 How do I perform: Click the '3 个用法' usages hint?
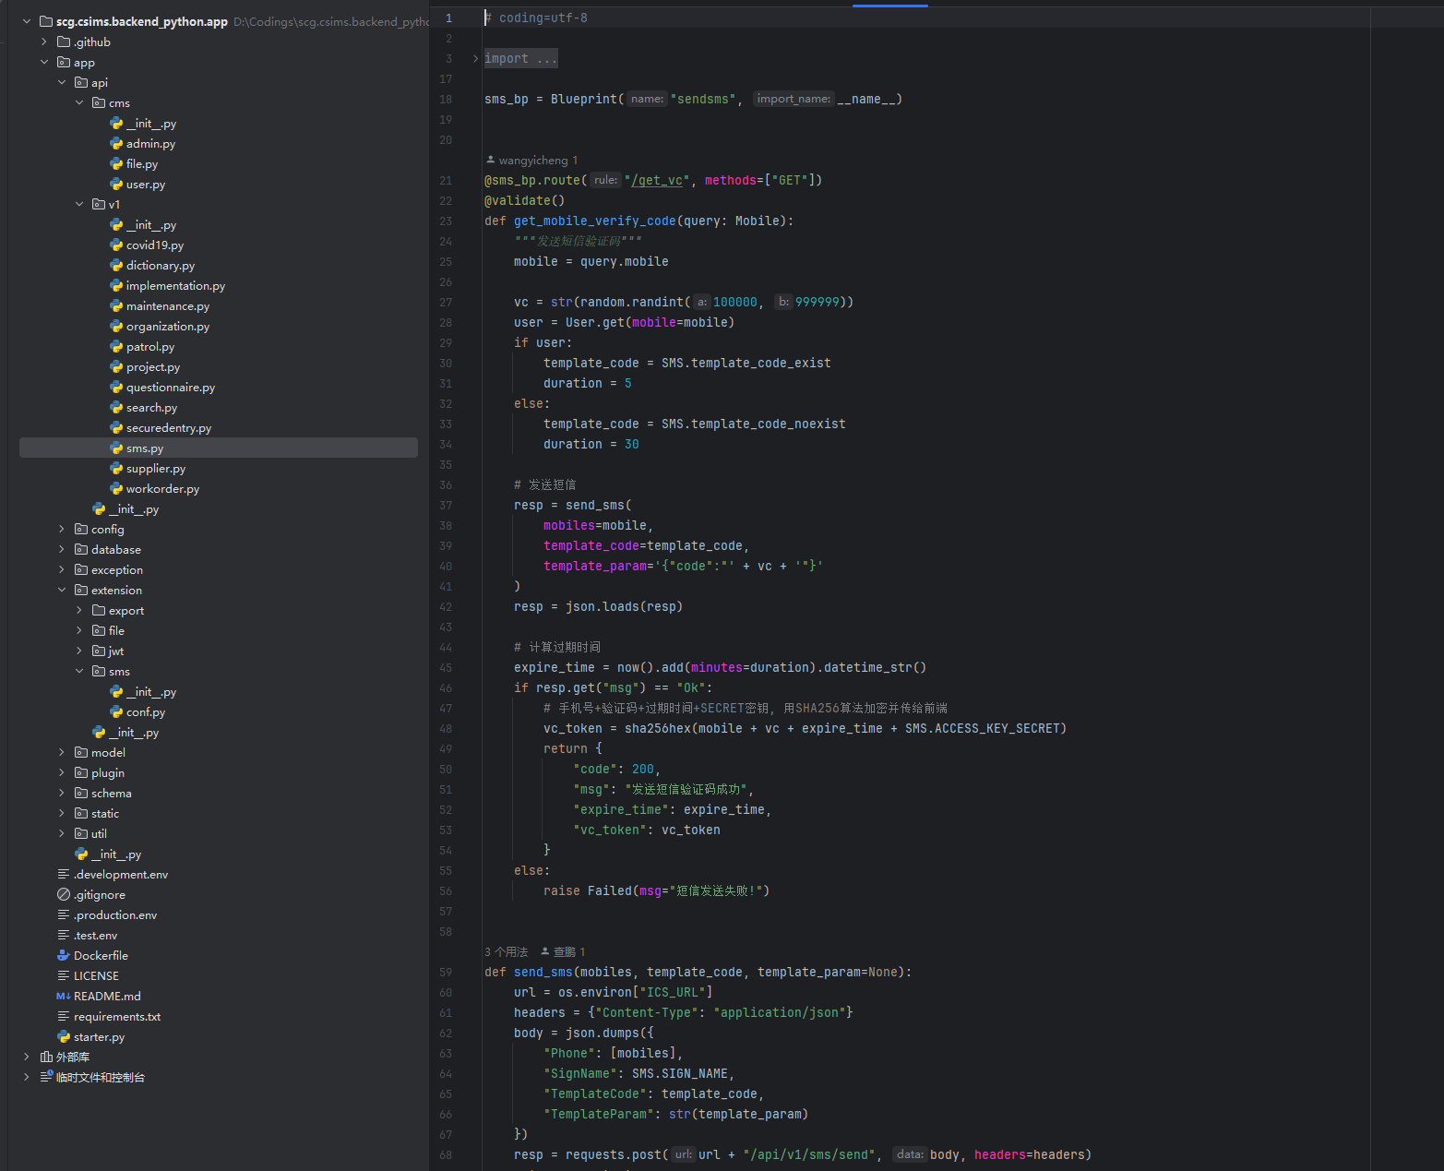tap(507, 951)
